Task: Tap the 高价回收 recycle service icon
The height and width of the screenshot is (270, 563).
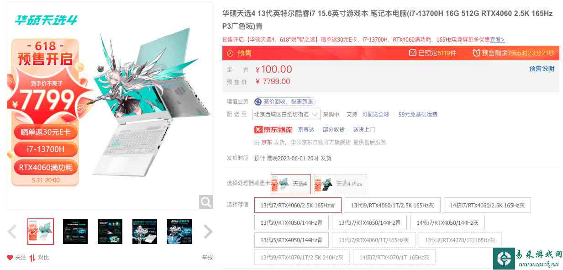Action: (x=258, y=101)
